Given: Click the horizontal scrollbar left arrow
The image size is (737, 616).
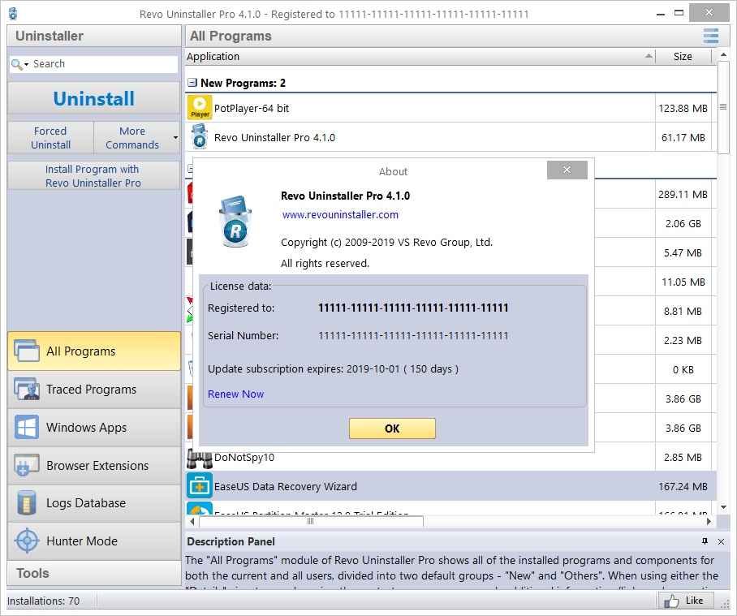Looking at the screenshot, I should (x=192, y=522).
